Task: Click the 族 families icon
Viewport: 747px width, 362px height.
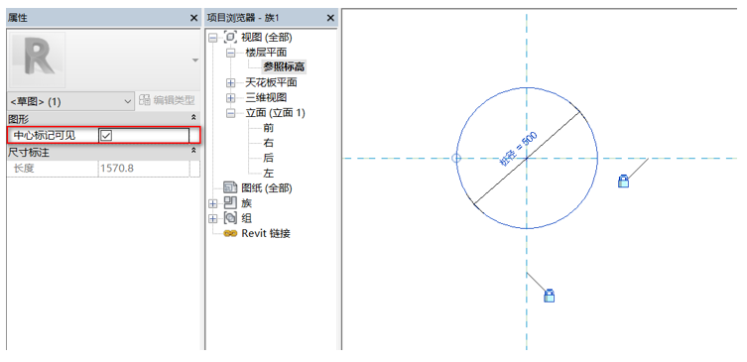Action: tap(230, 203)
